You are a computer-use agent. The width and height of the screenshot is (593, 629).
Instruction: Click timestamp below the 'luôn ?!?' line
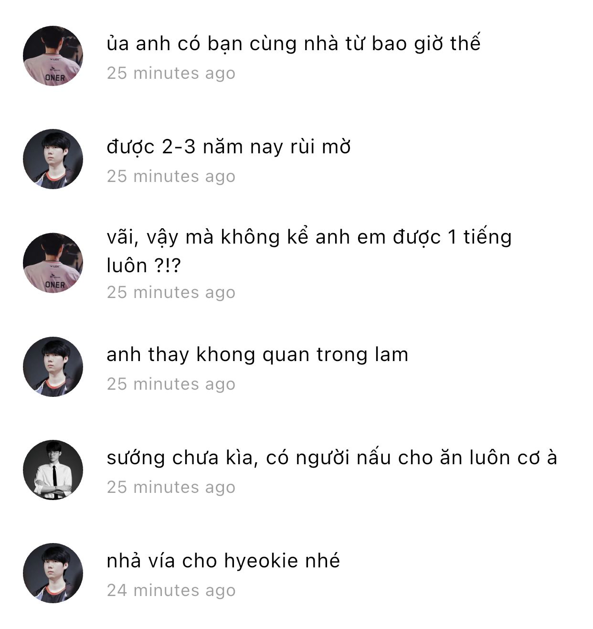[171, 292]
